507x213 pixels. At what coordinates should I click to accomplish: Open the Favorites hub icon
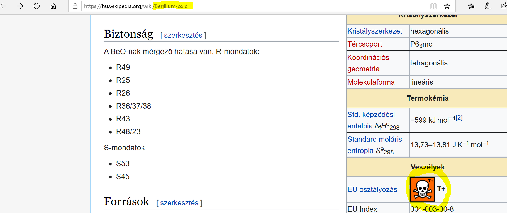471,6
